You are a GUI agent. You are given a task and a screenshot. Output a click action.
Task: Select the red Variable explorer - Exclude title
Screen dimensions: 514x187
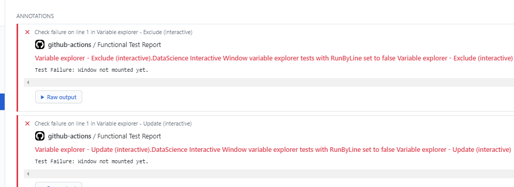point(274,58)
